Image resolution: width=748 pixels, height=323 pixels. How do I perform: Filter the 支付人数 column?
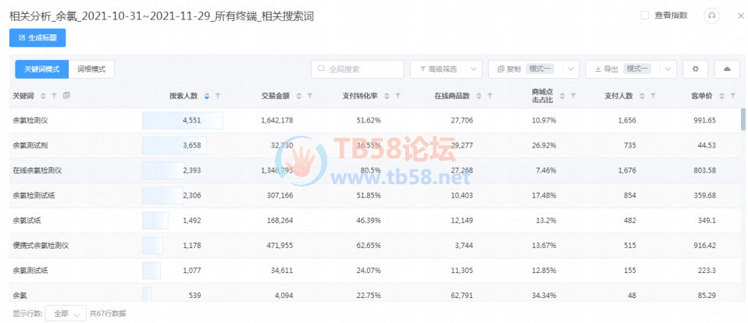pos(653,96)
